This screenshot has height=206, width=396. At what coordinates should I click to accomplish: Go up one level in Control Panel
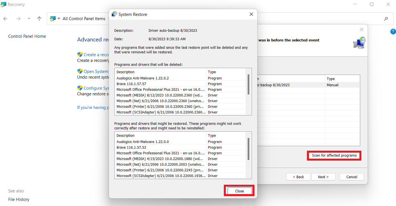tap(39, 19)
